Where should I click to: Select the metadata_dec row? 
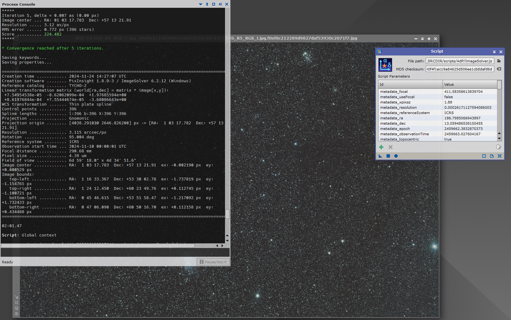coord(438,123)
